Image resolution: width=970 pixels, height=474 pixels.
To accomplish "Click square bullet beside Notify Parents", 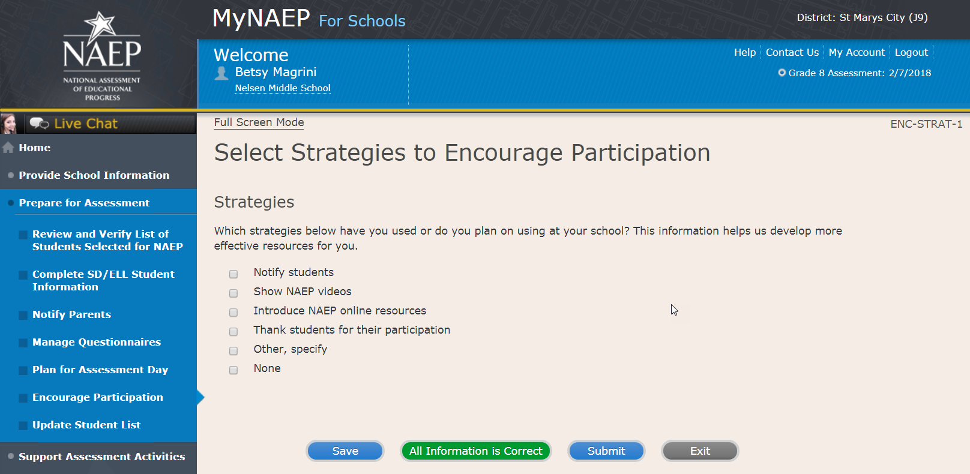I will coord(23,315).
